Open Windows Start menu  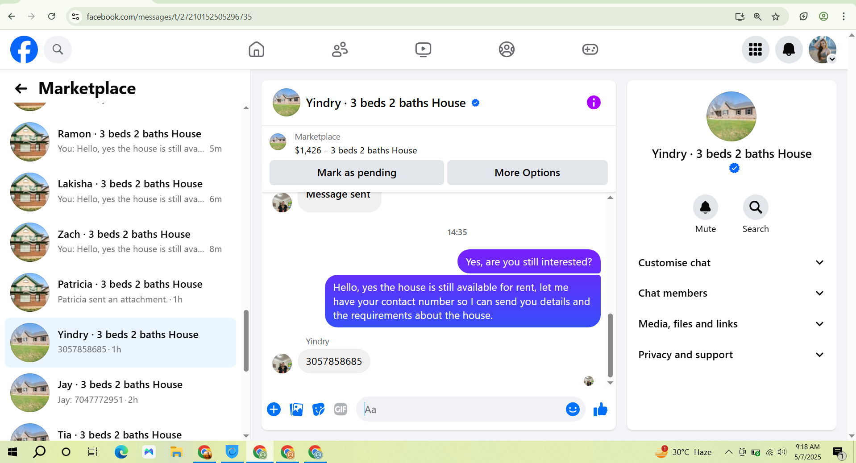coord(12,452)
